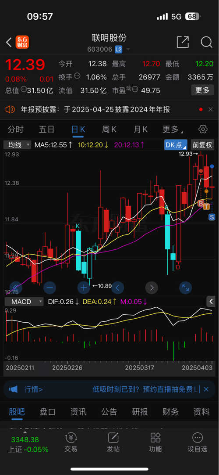Tap the back arrow icon
219x475 pixels.
click(9, 43)
